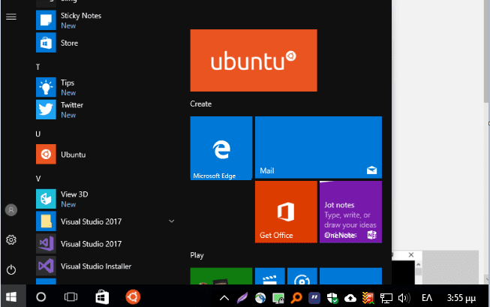Open the user account icon
Image resolution: width=490 pixels, height=307 pixels.
point(11,210)
